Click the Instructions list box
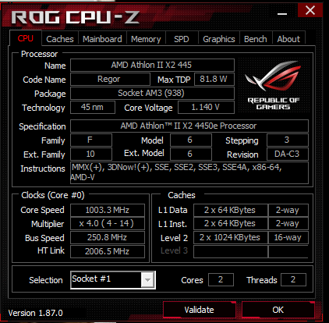Screen dimensions: 329x323 [x=189, y=172]
